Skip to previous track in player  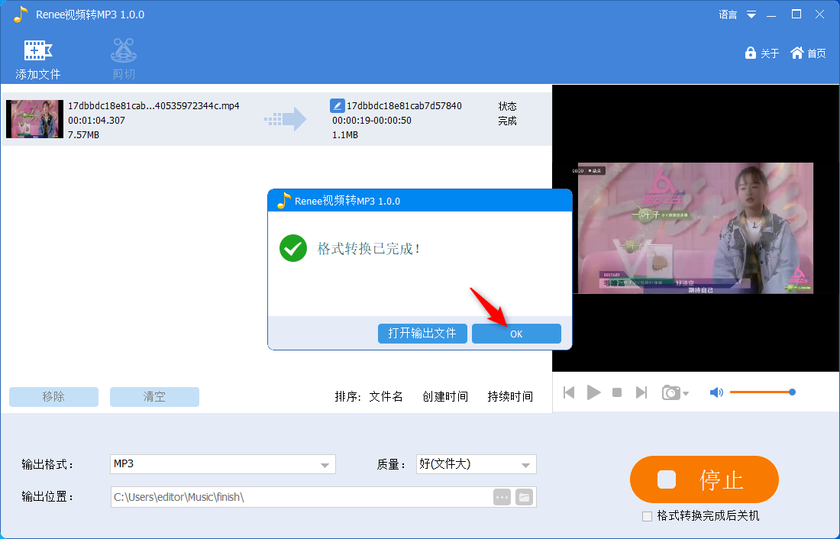[569, 392]
